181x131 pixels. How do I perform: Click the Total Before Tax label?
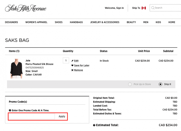click(102, 110)
